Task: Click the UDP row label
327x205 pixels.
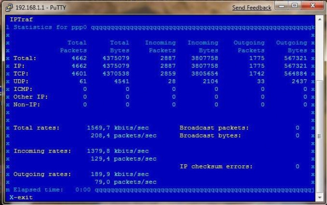Action: point(21,81)
